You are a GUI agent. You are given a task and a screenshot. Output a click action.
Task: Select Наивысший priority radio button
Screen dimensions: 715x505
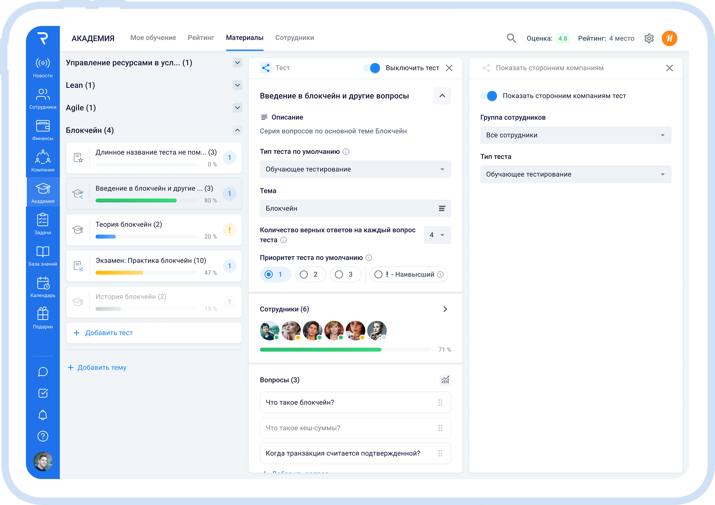pos(408,274)
